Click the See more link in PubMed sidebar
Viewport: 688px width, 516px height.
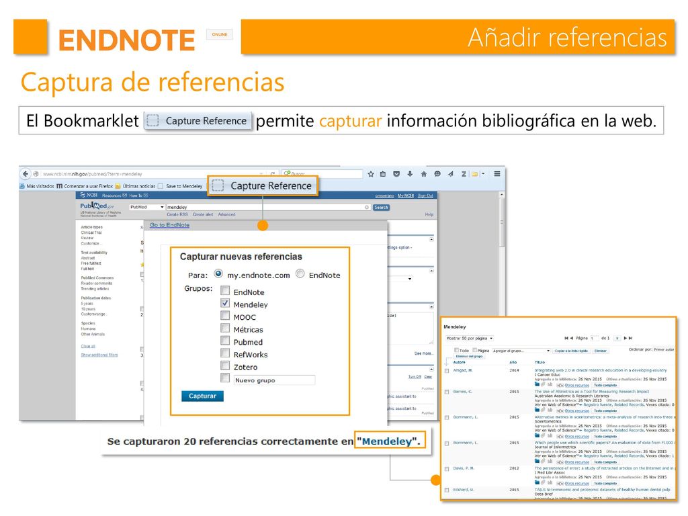(423, 353)
